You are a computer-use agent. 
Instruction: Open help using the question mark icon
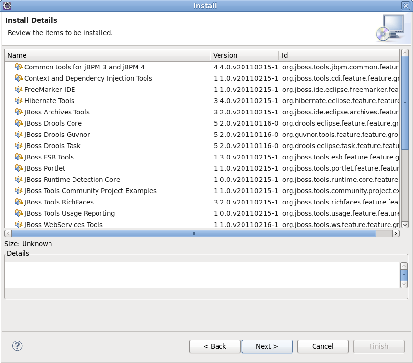17,346
